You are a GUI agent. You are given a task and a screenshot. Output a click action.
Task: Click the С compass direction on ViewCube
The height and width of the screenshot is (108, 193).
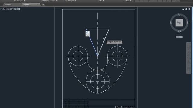179,14
